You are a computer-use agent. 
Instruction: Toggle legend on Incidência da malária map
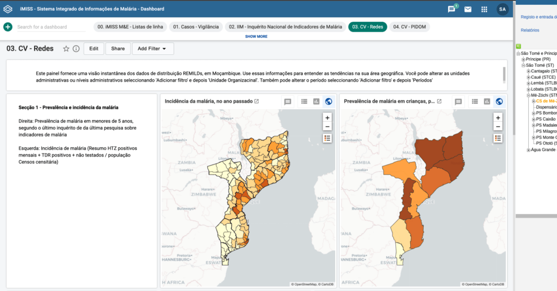327,138
